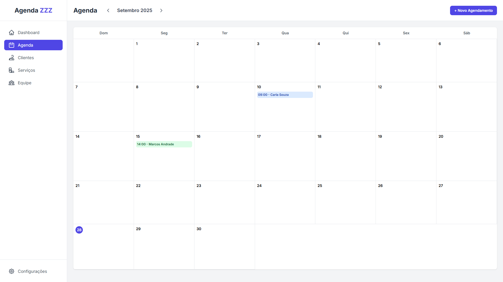The height and width of the screenshot is (282, 503).
Task: Open the 09:00 Carla Souza appointment
Action: point(285,95)
